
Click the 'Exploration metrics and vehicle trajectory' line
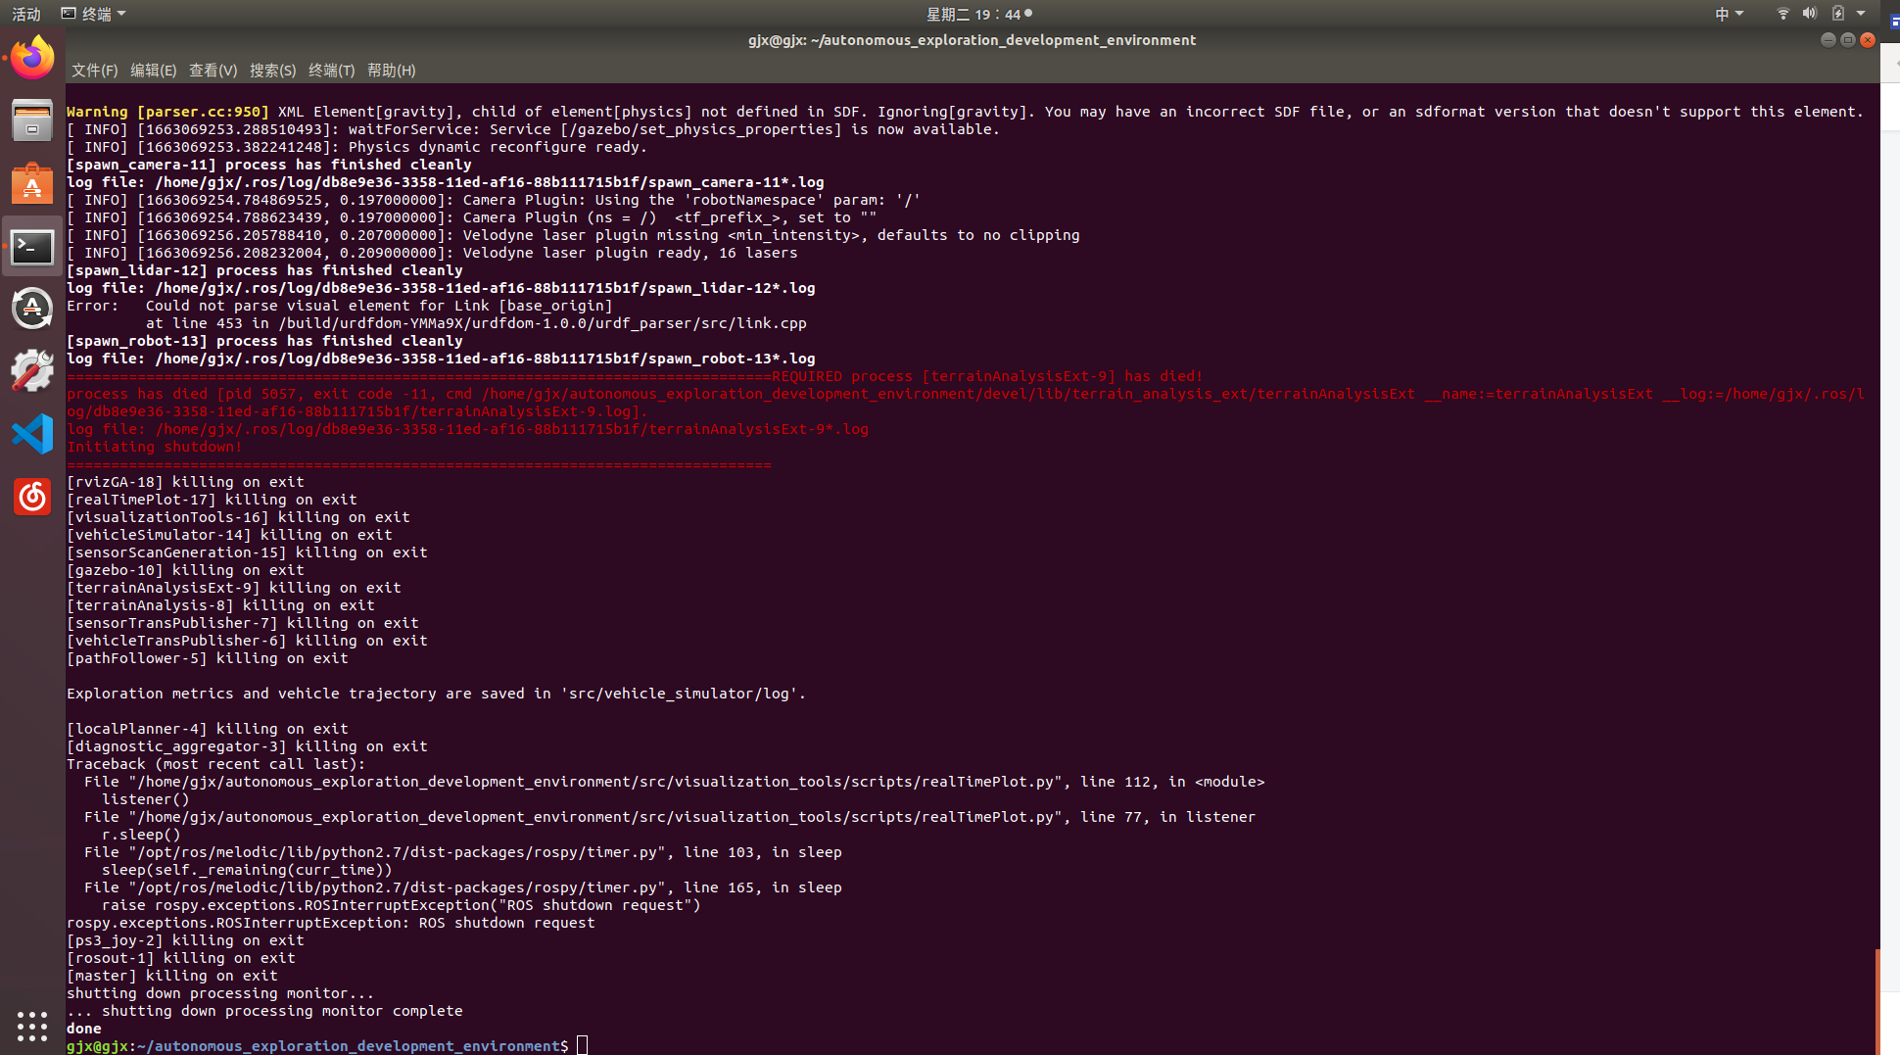tap(436, 694)
